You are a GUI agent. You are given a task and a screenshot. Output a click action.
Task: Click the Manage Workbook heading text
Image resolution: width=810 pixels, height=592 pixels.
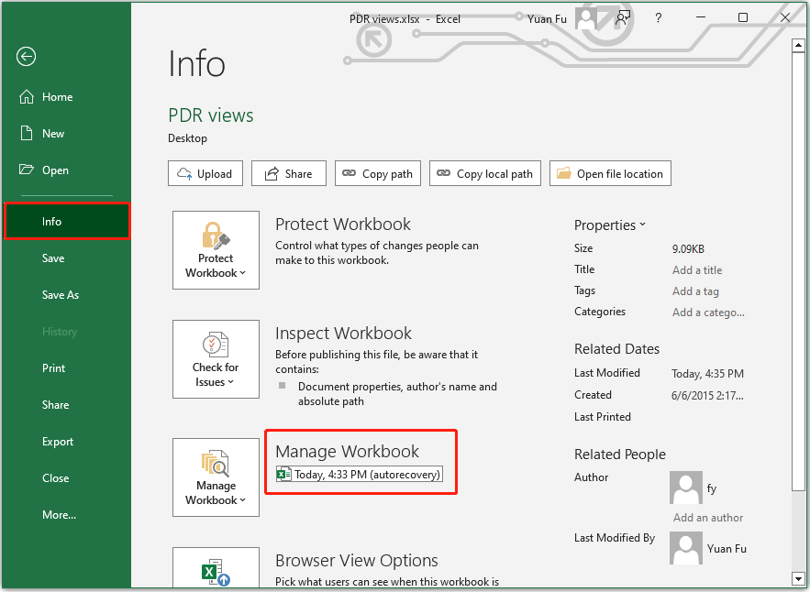pos(347,451)
